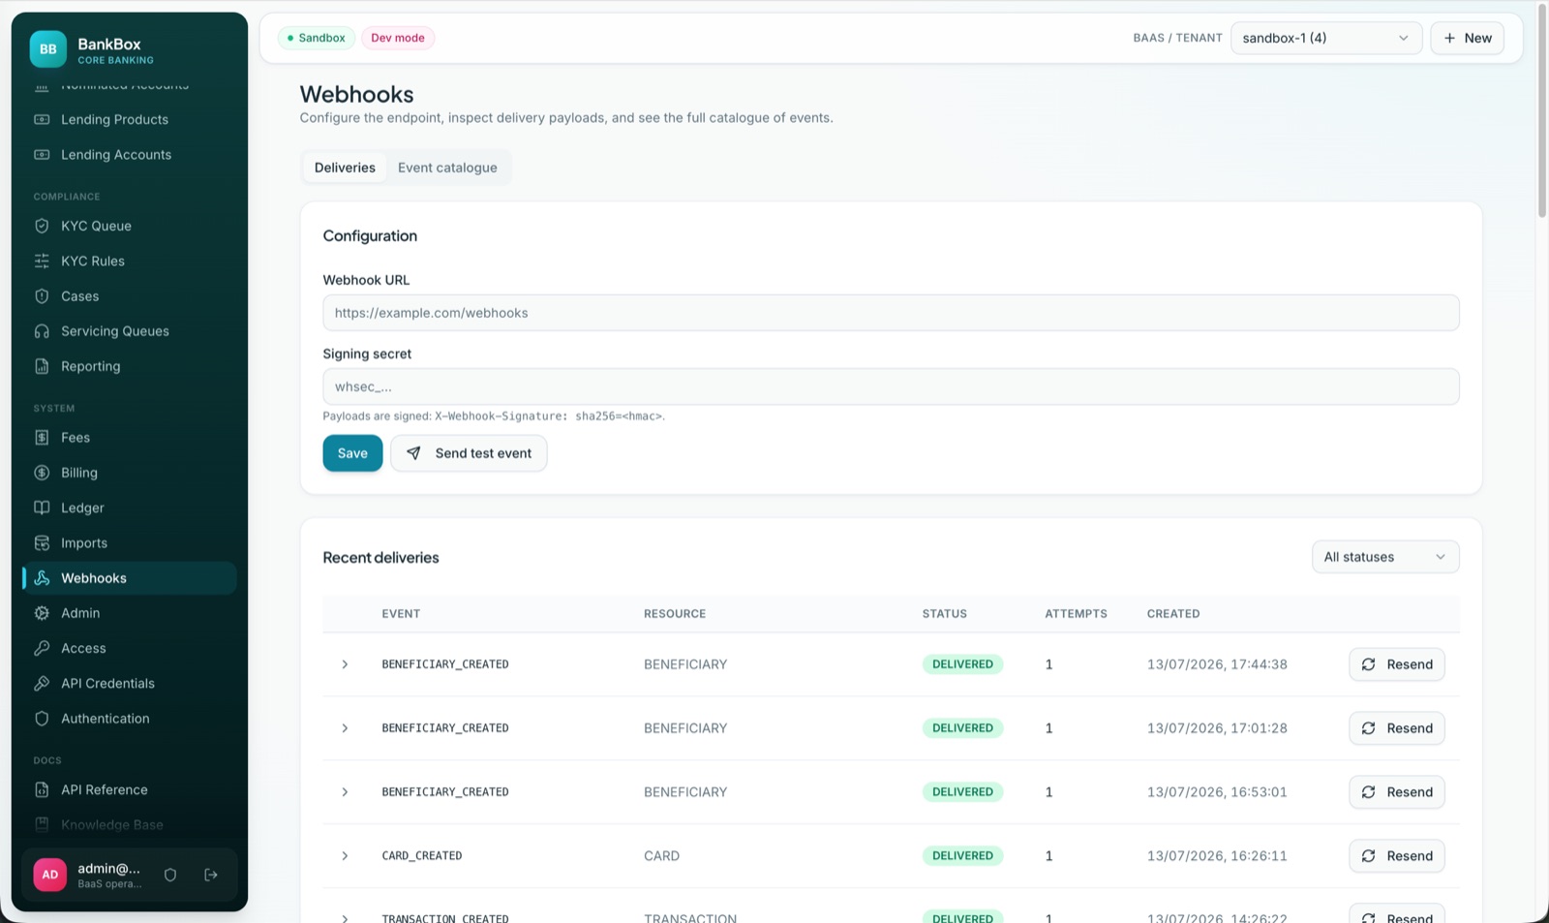The width and height of the screenshot is (1549, 923).
Task: Click refresh icon on 17:44:38 delivery row
Action: (x=1369, y=664)
